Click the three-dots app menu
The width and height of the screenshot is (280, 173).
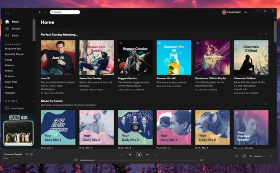coord(7,13)
